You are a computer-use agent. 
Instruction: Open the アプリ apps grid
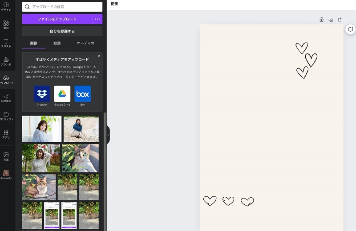(x=6, y=134)
